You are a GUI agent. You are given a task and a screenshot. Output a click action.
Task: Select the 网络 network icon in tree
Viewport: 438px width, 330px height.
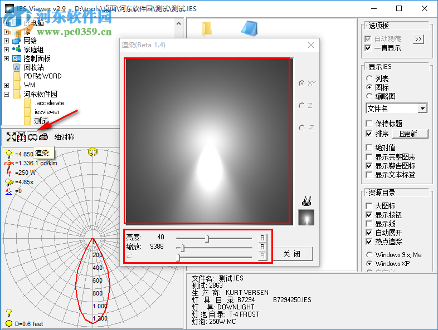click(17, 41)
